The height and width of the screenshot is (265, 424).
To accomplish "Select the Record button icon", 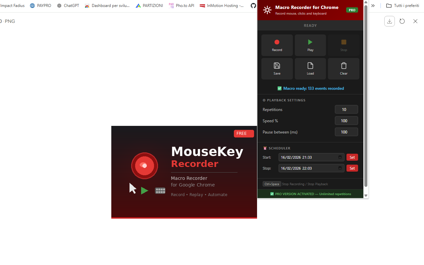I will [277, 42].
